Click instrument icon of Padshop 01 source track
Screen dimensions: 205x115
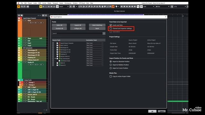click(x=57, y=54)
